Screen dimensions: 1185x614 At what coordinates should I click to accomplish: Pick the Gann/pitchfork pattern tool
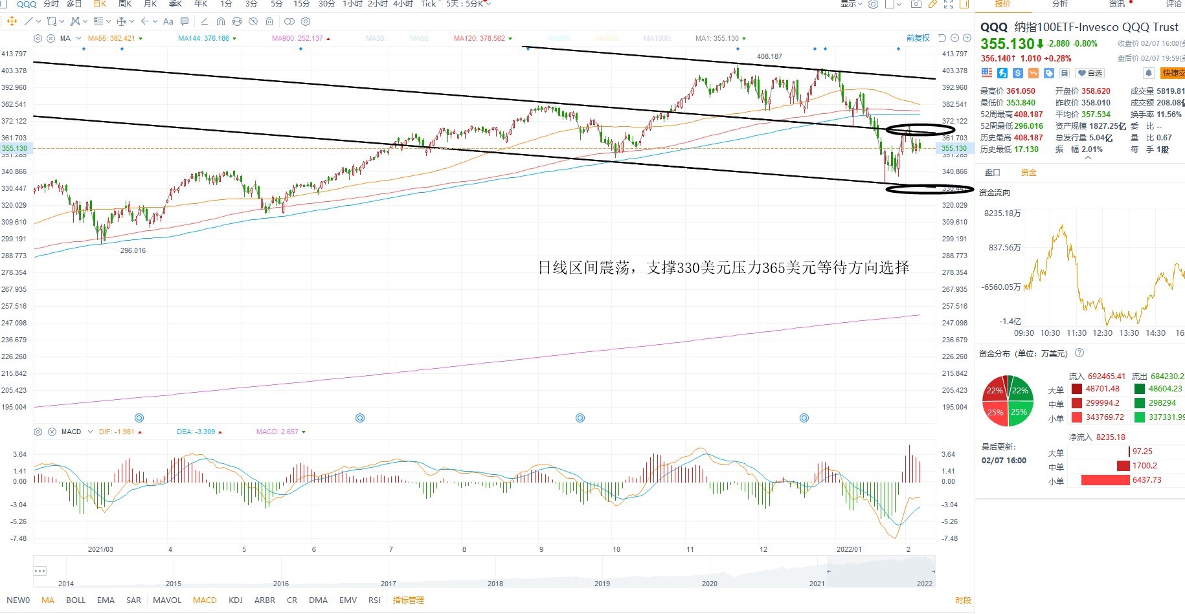(x=75, y=21)
